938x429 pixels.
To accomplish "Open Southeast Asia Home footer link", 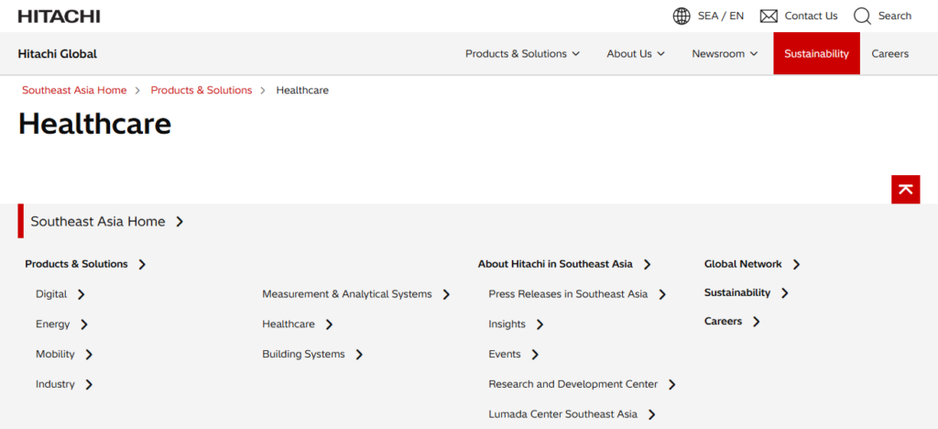I will pyautogui.click(x=97, y=222).
